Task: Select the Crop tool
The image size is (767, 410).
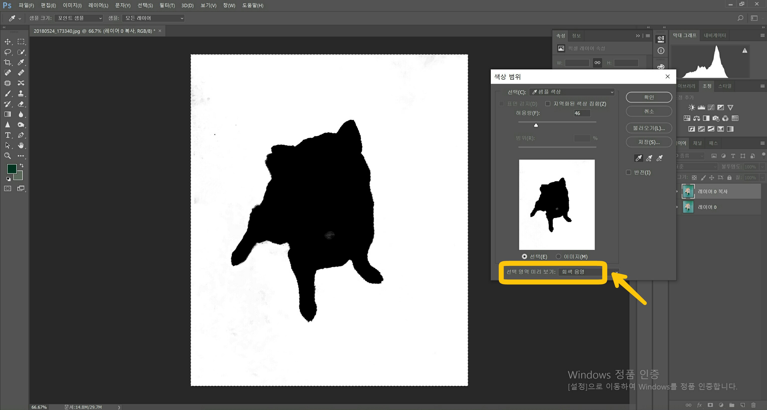Action: 8,62
